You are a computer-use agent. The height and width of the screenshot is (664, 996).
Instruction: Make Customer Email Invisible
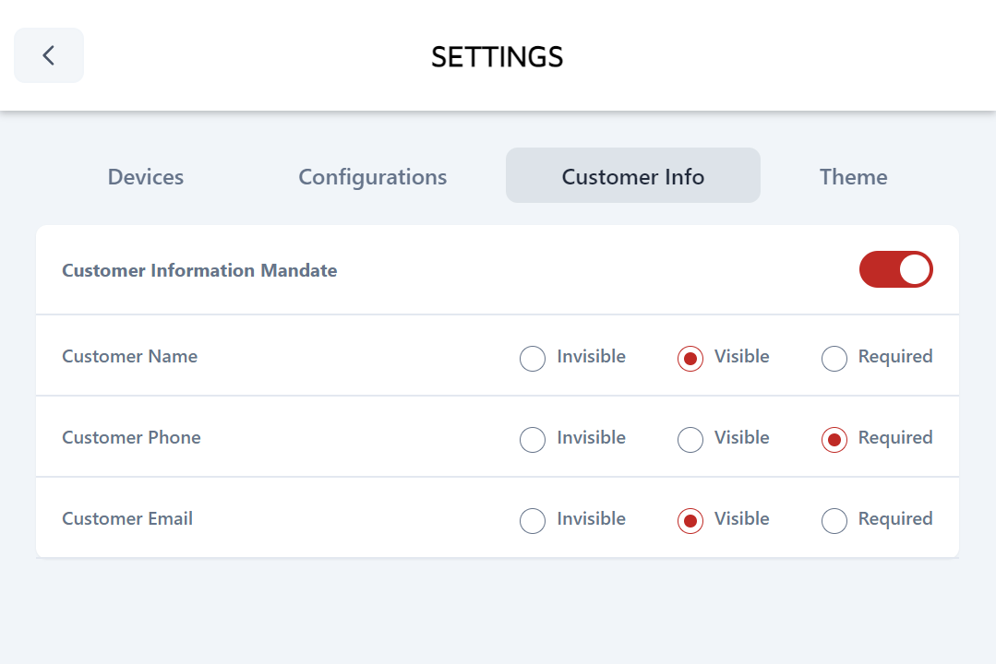pos(533,521)
